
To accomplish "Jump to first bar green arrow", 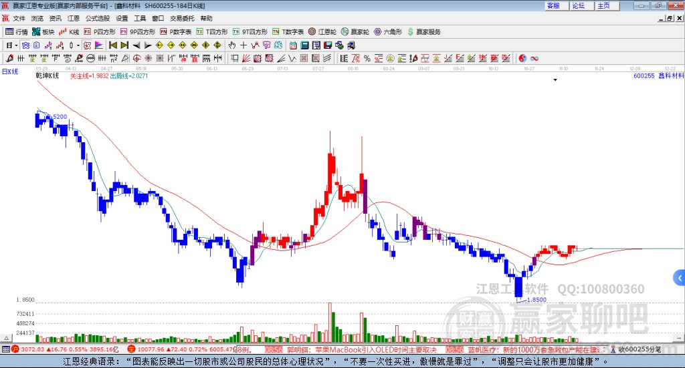I will 112,45.
